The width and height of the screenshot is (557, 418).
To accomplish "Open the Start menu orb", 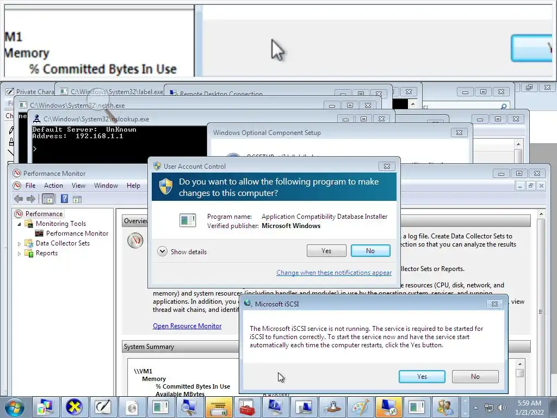I will coord(15,407).
